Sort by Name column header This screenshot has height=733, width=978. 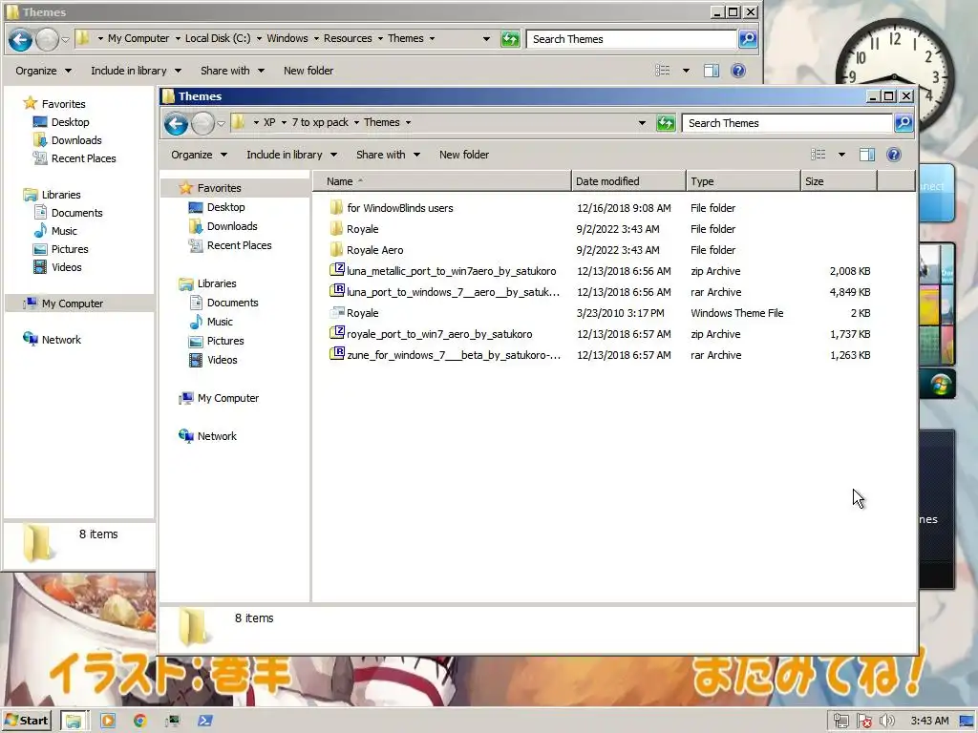[441, 181]
